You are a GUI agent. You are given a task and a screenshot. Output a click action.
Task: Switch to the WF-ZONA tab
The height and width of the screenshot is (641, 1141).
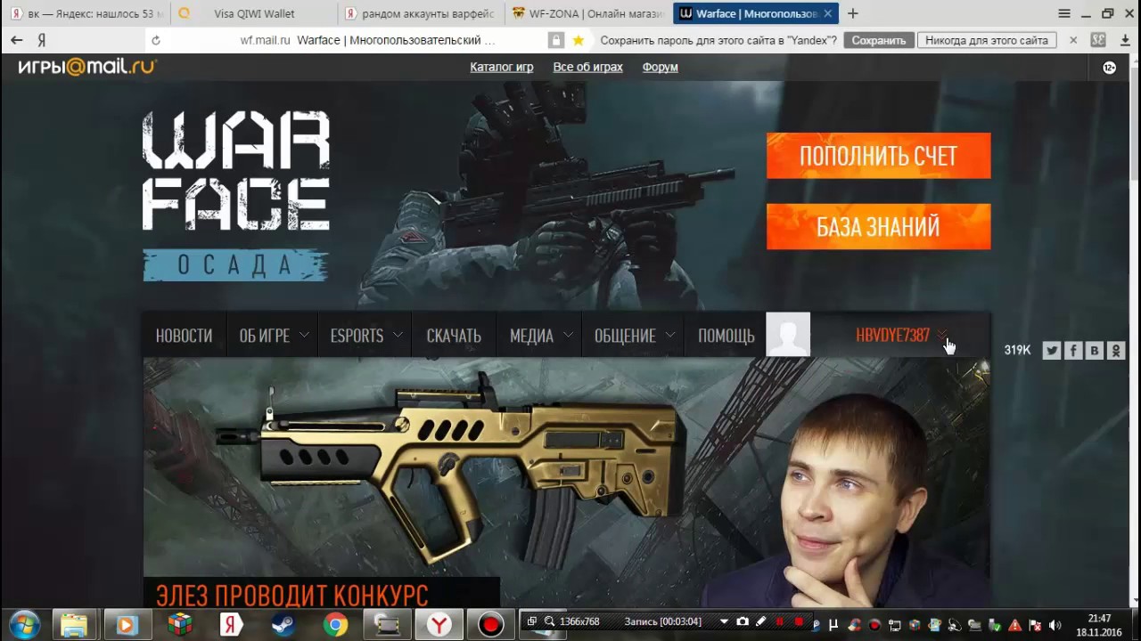pyautogui.click(x=587, y=13)
